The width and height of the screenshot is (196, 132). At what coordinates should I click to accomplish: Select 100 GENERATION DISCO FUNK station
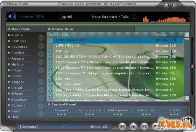click(115, 57)
